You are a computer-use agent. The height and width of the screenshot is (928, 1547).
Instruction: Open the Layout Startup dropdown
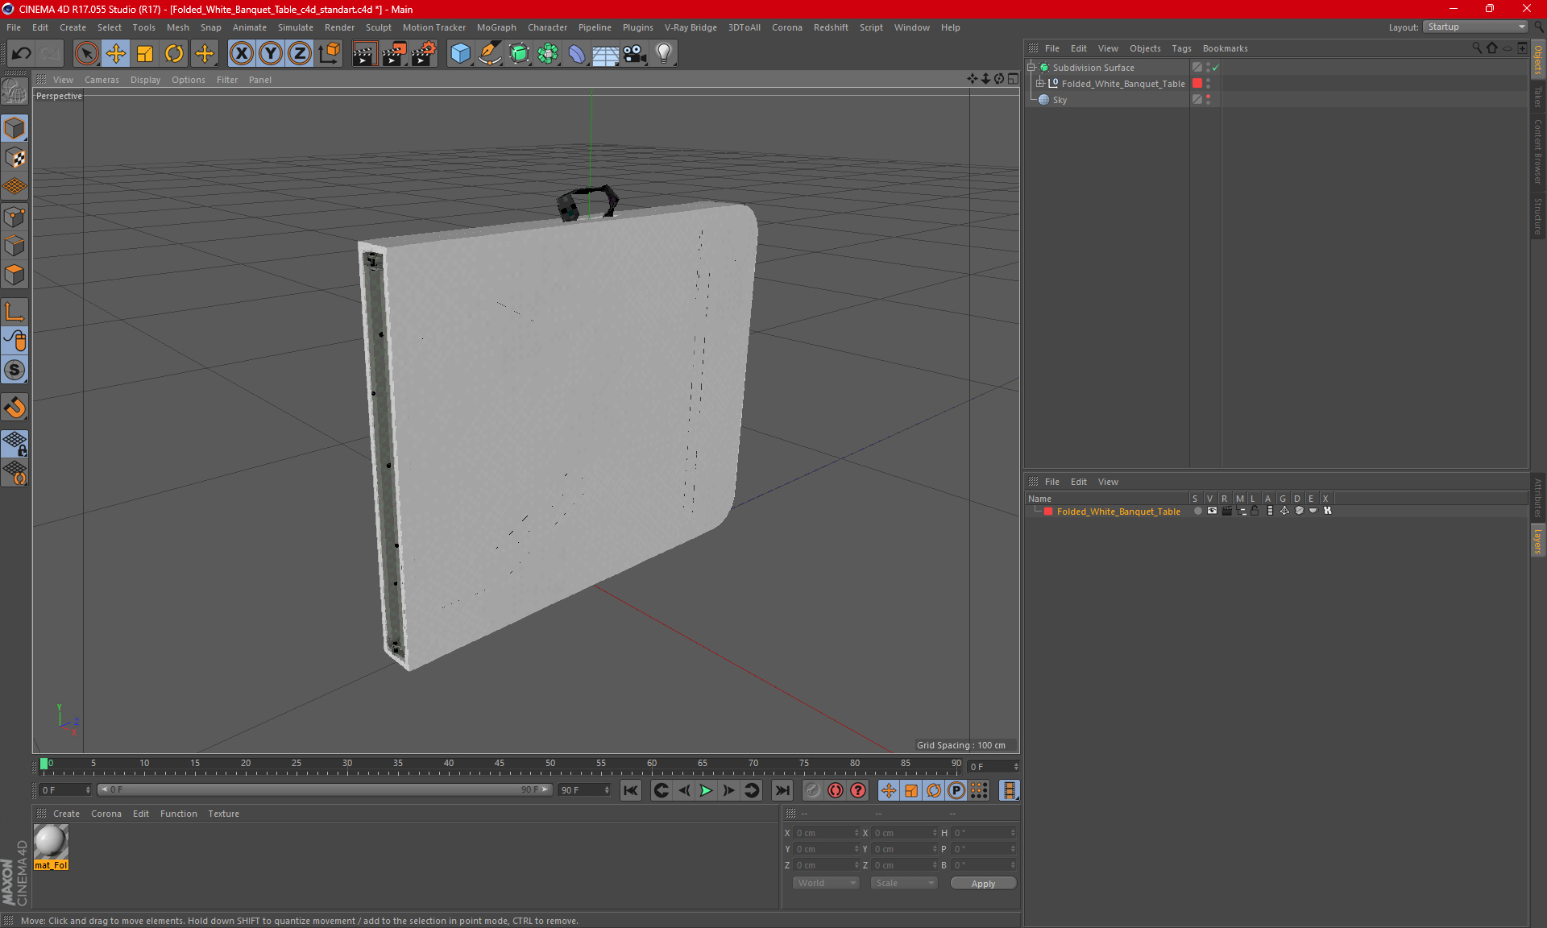(x=1475, y=27)
